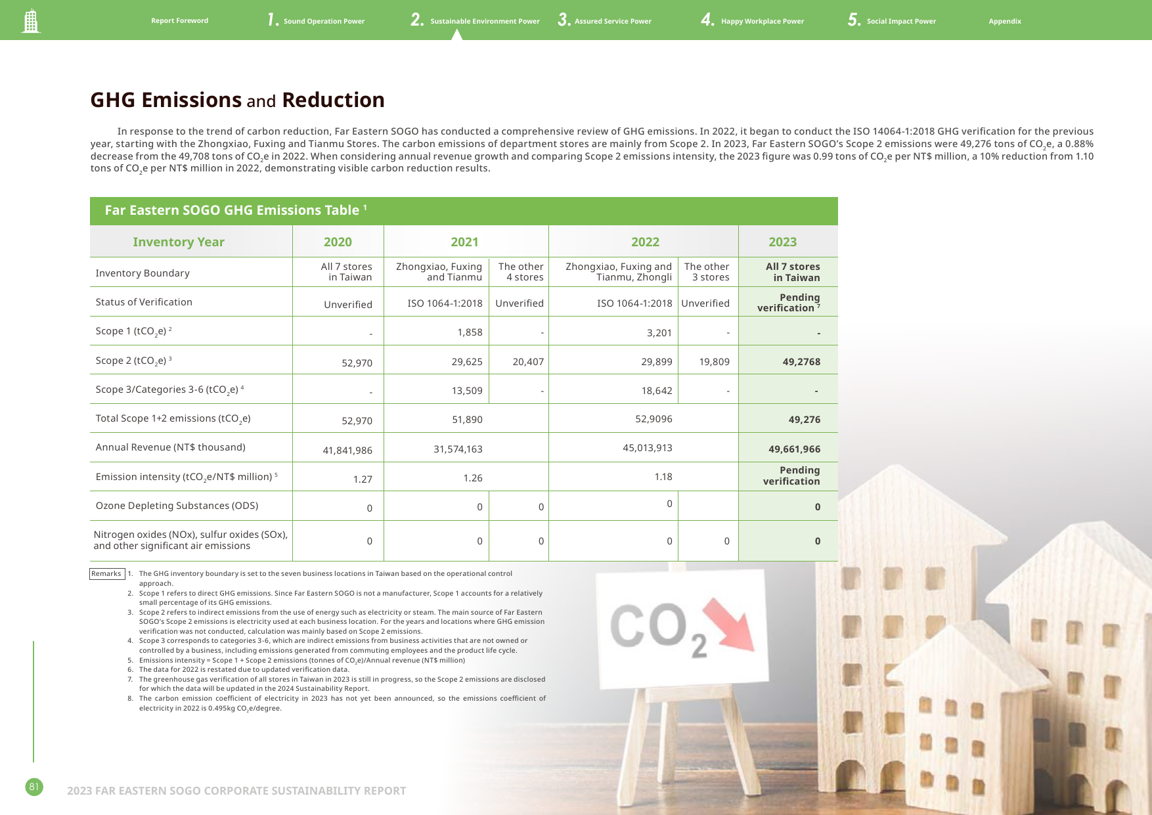This screenshot has width=1152, height=815.
Task: Click Ozone Depleting Substances (ODS) label
Action: tap(177, 506)
